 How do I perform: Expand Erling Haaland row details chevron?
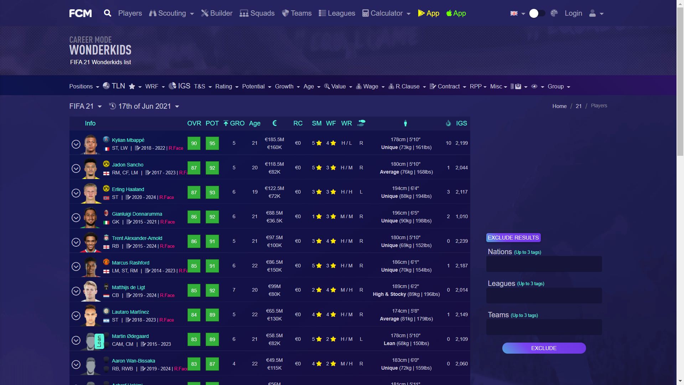(76, 193)
